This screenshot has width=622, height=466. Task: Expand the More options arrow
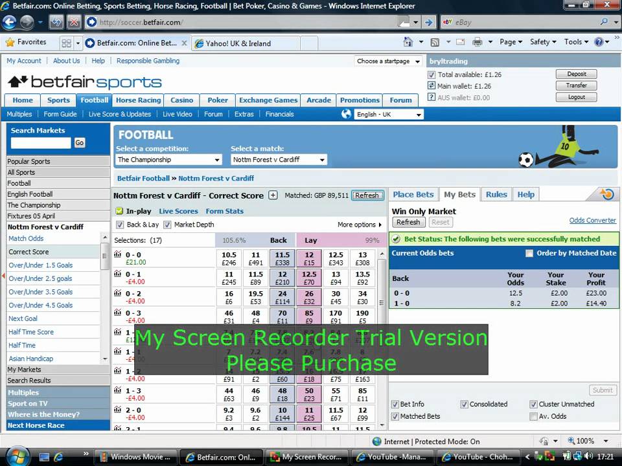click(380, 225)
